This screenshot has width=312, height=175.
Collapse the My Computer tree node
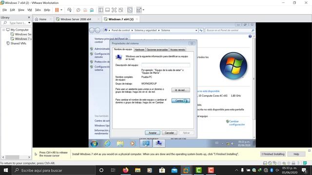[x=3, y=30]
